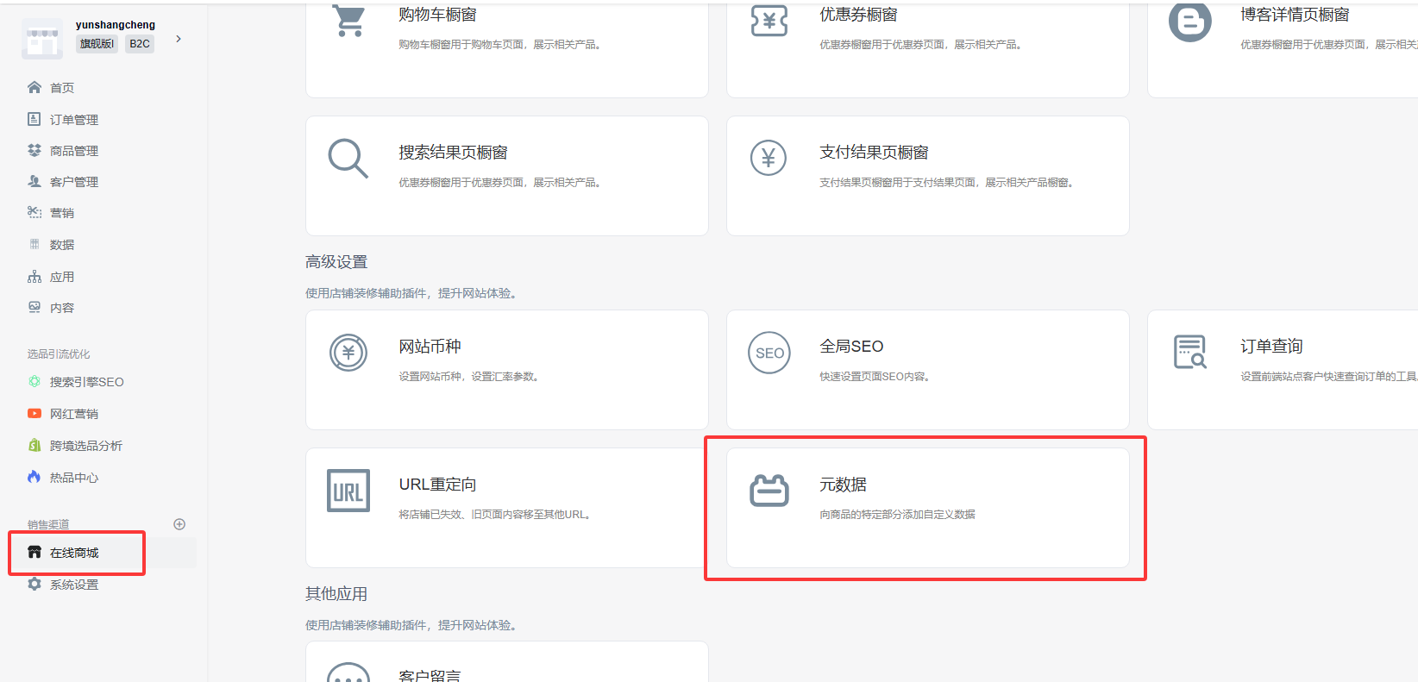The height and width of the screenshot is (682, 1418).
Task: Click the 全局SEO circle icon
Action: click(769, 353)
